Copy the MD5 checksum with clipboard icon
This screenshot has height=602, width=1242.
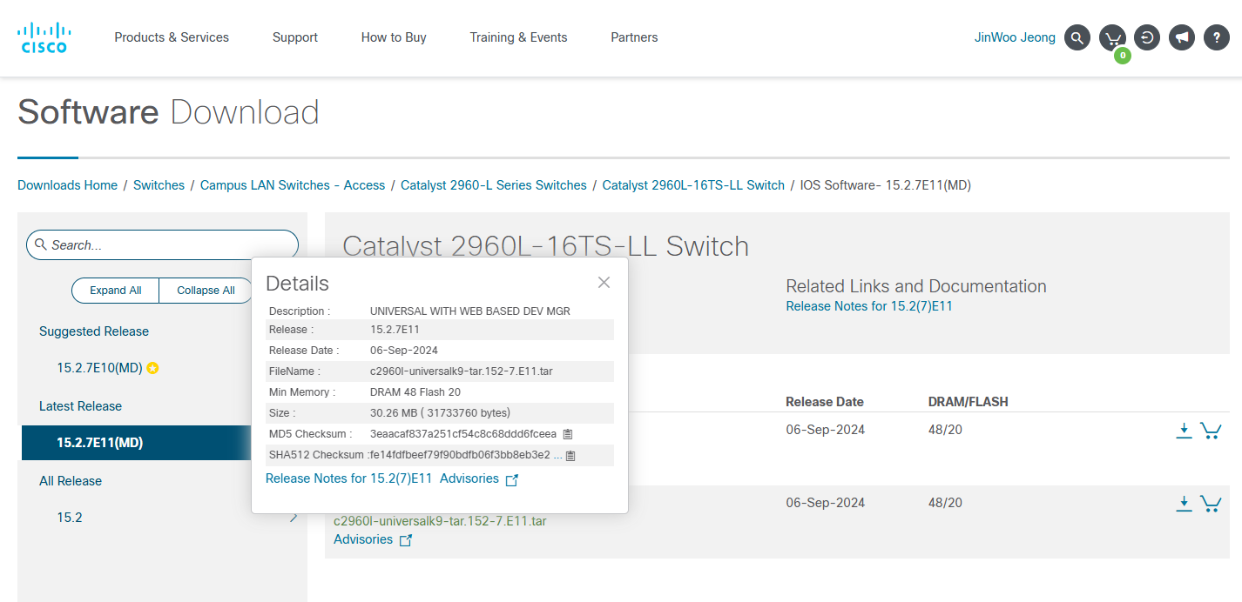click(567, 434)
